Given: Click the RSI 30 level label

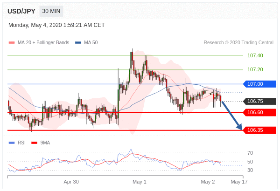Looking at the screenshot, I should coord(250,170).
